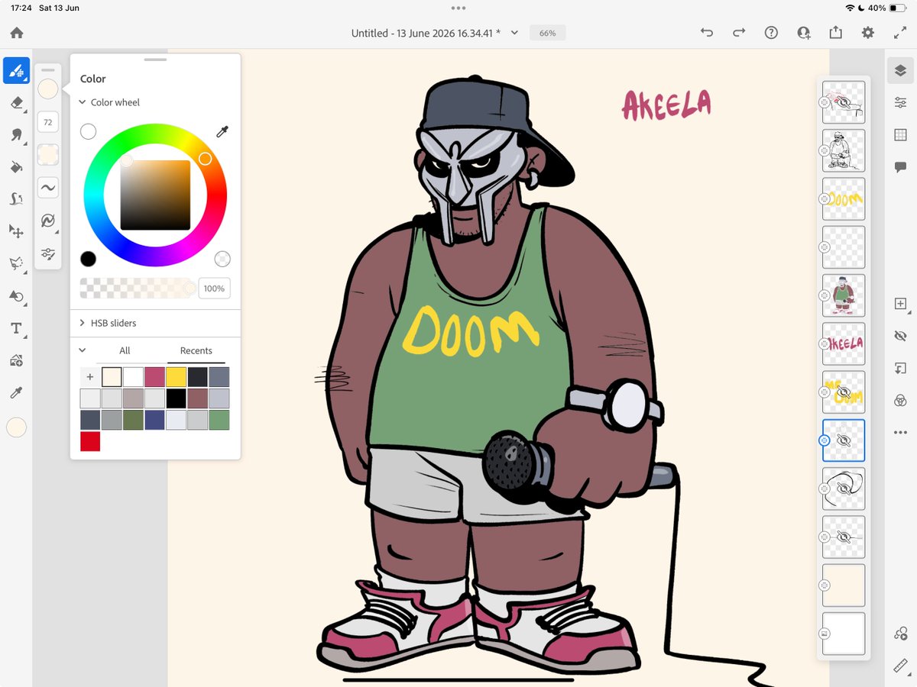Open the document title dropdown
The height and width of the screenshot is (687, 917).
[514, 33]
